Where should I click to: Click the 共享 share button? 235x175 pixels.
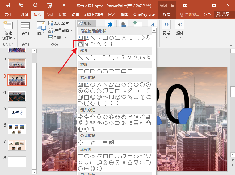pos(223,14)
